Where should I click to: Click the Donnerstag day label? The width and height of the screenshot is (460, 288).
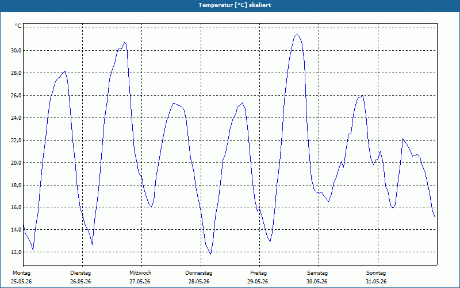198,273
